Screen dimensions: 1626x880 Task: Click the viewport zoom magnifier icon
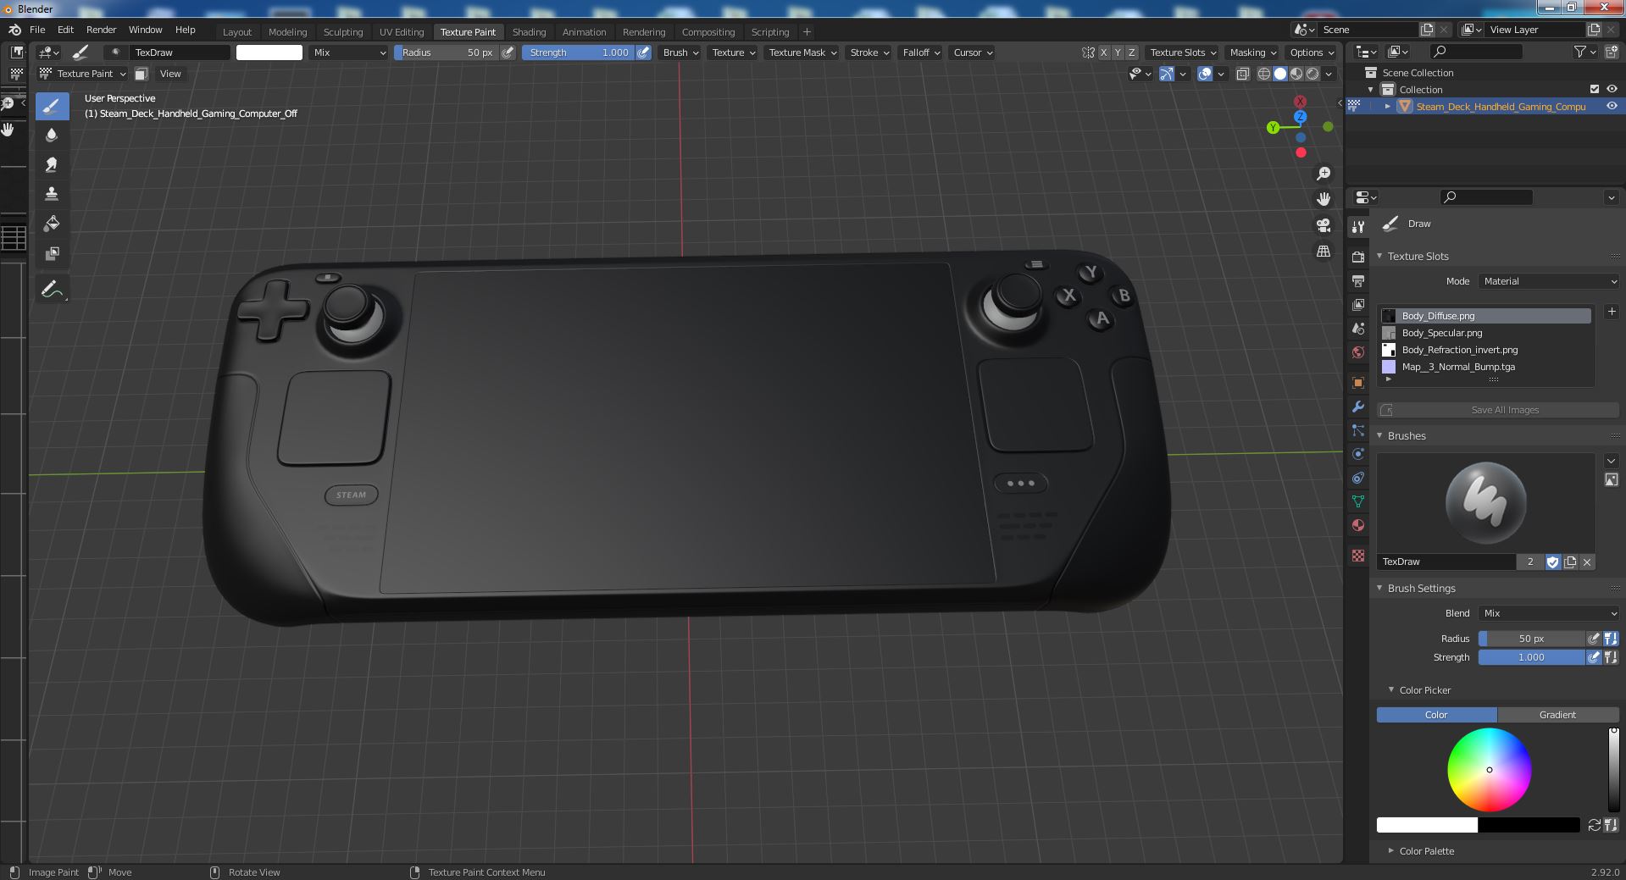[1324, 174]
